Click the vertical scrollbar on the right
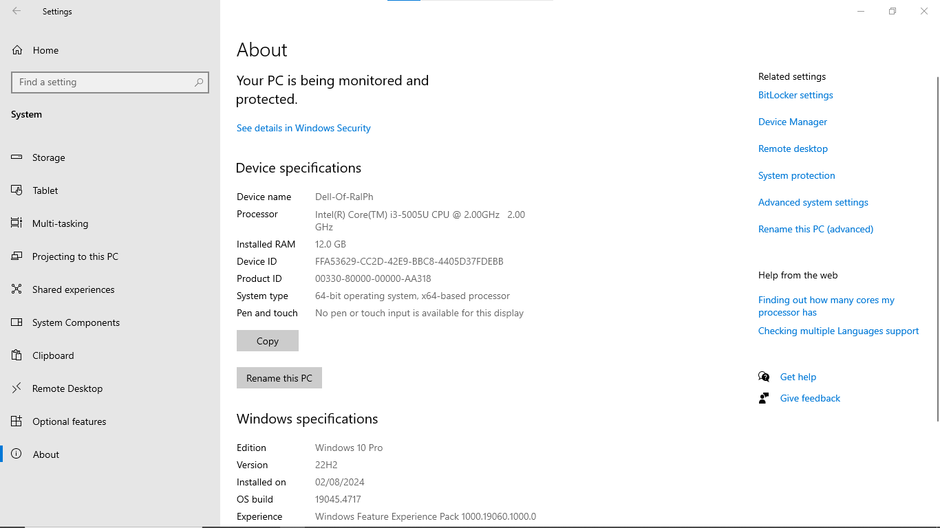Viewport: 940px width, 528px height. pyautogui.click(x=937, y=247)
